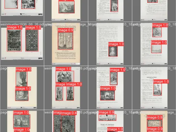
Task: Click the left carpet image with octagonal medallion
Action: (x=14, y=40)
